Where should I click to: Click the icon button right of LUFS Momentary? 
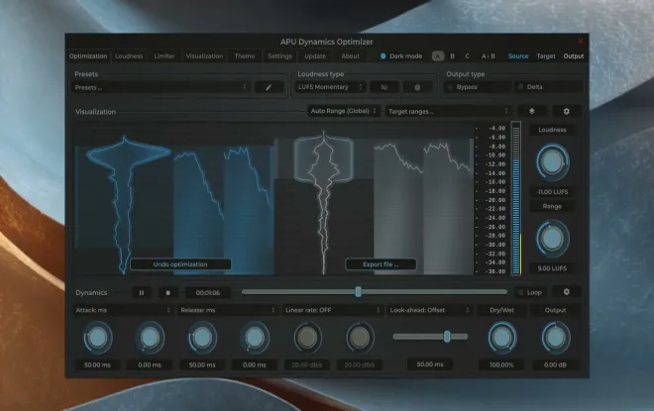pyautogui.click(x=384, y=87)
